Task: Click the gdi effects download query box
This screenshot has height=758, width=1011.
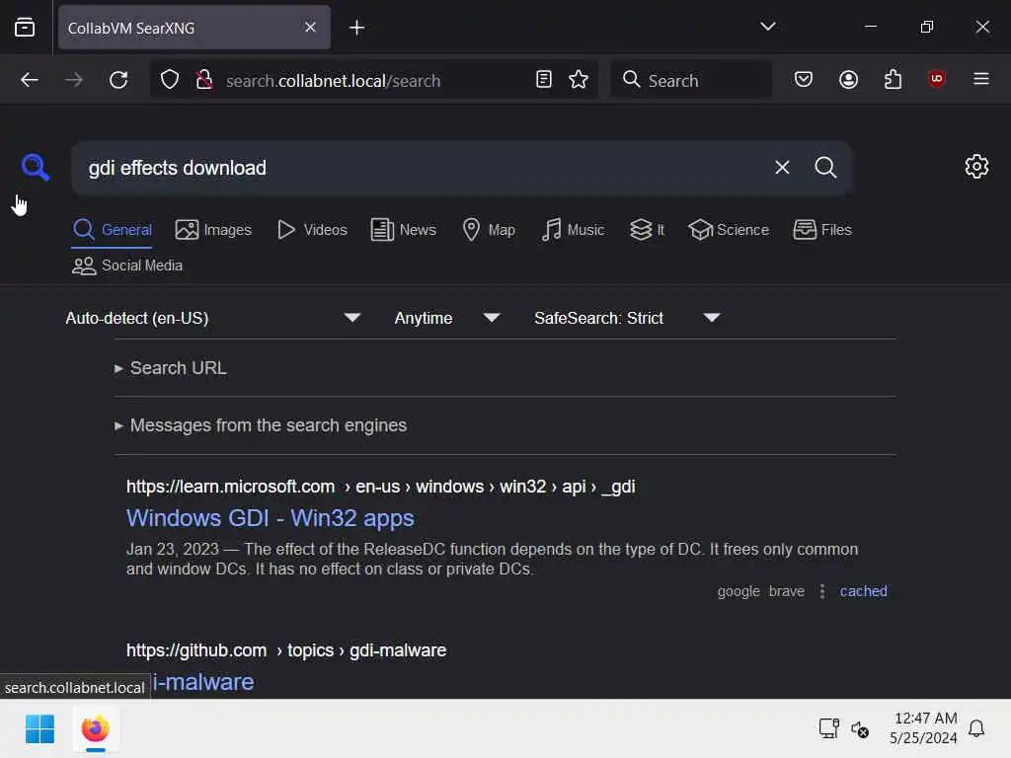Action: click(x=419, y=168)
